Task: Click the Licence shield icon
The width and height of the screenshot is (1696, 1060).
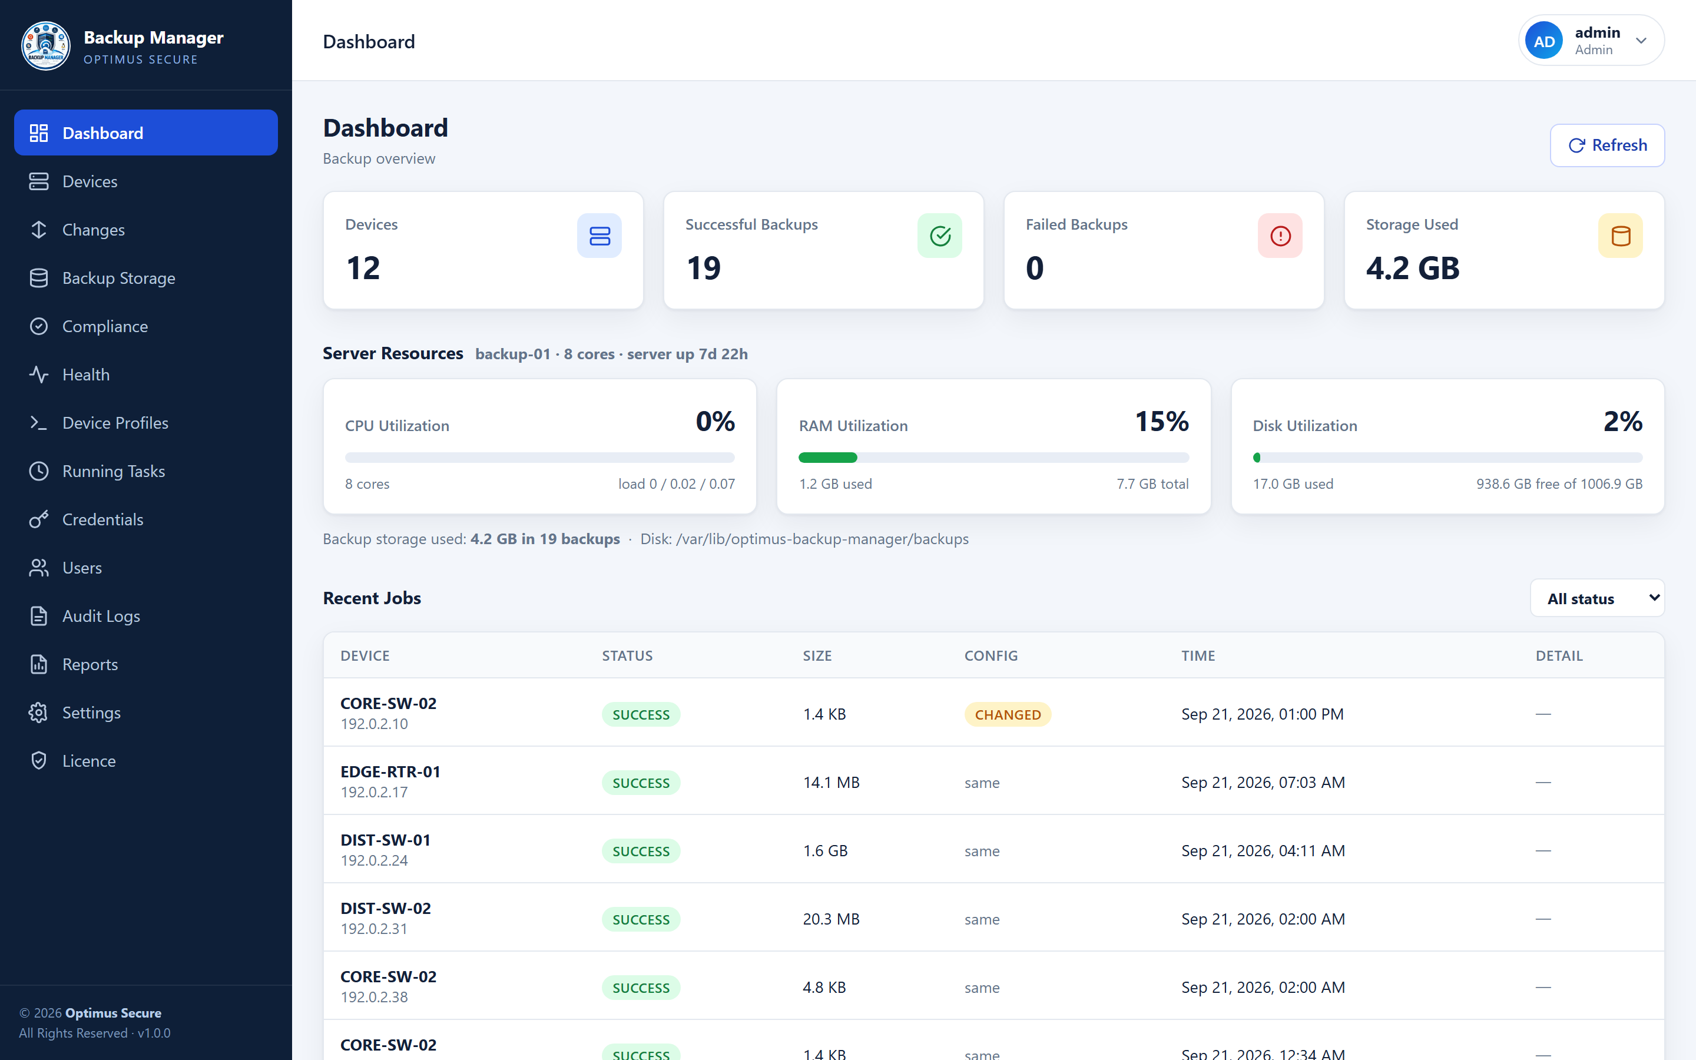Action: (38, 761)
